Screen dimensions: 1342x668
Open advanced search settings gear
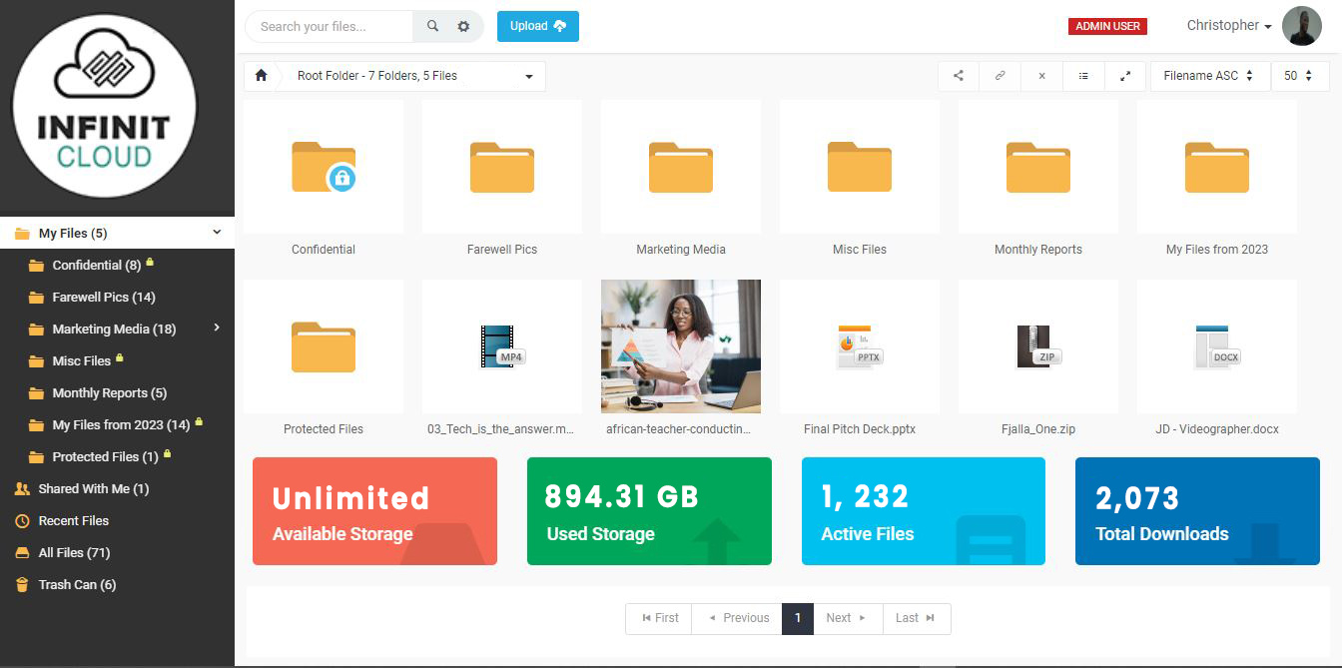tap(463, 27)
